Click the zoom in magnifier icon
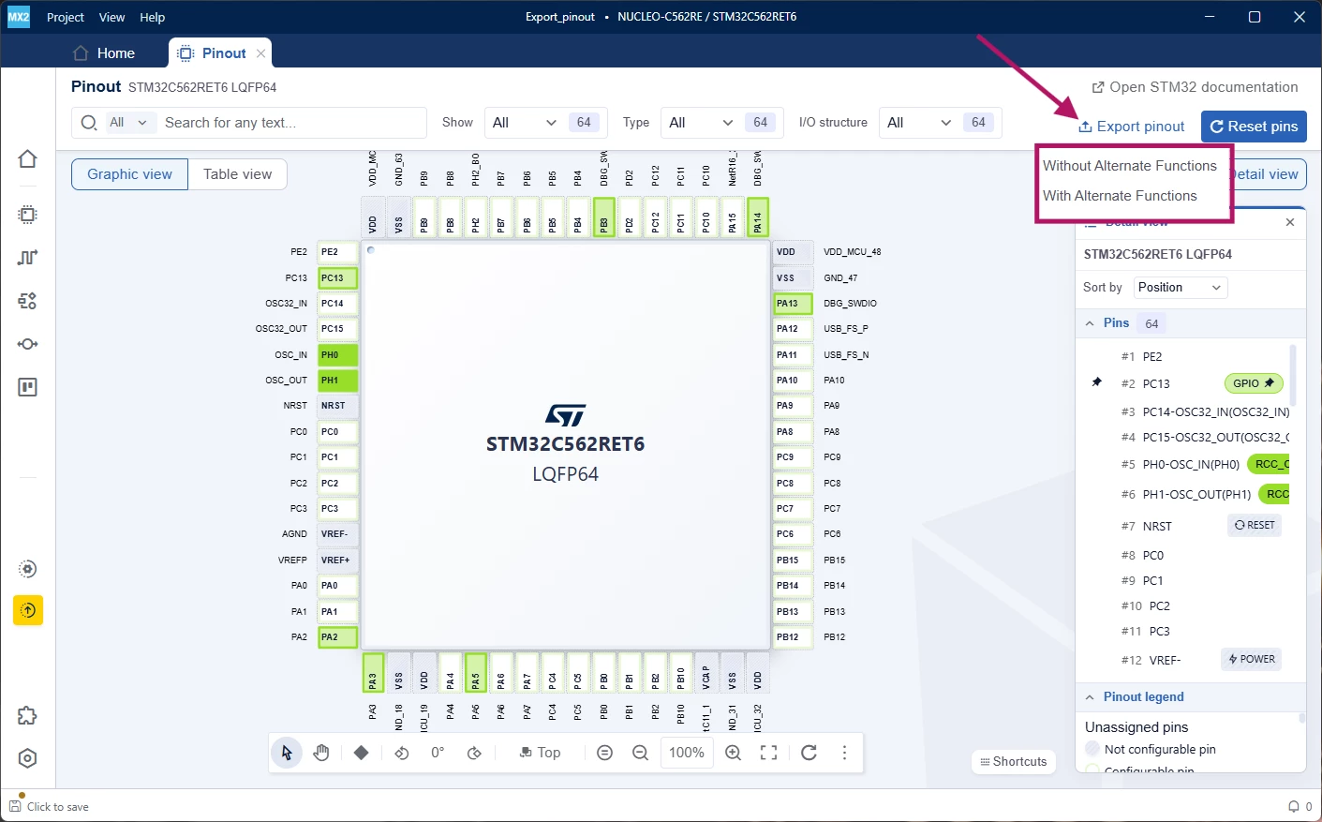Image resolution: width=1322 pixels, height=822 pixels. (x=733, y=753)
